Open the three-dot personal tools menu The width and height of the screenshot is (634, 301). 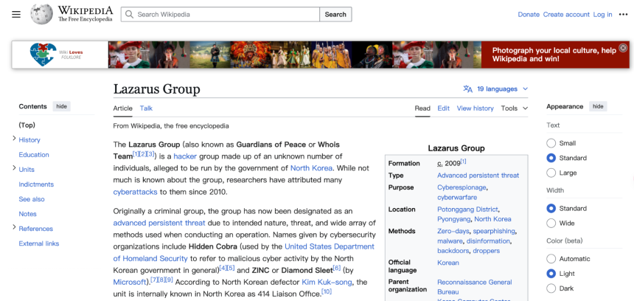[x=623, y=15]
